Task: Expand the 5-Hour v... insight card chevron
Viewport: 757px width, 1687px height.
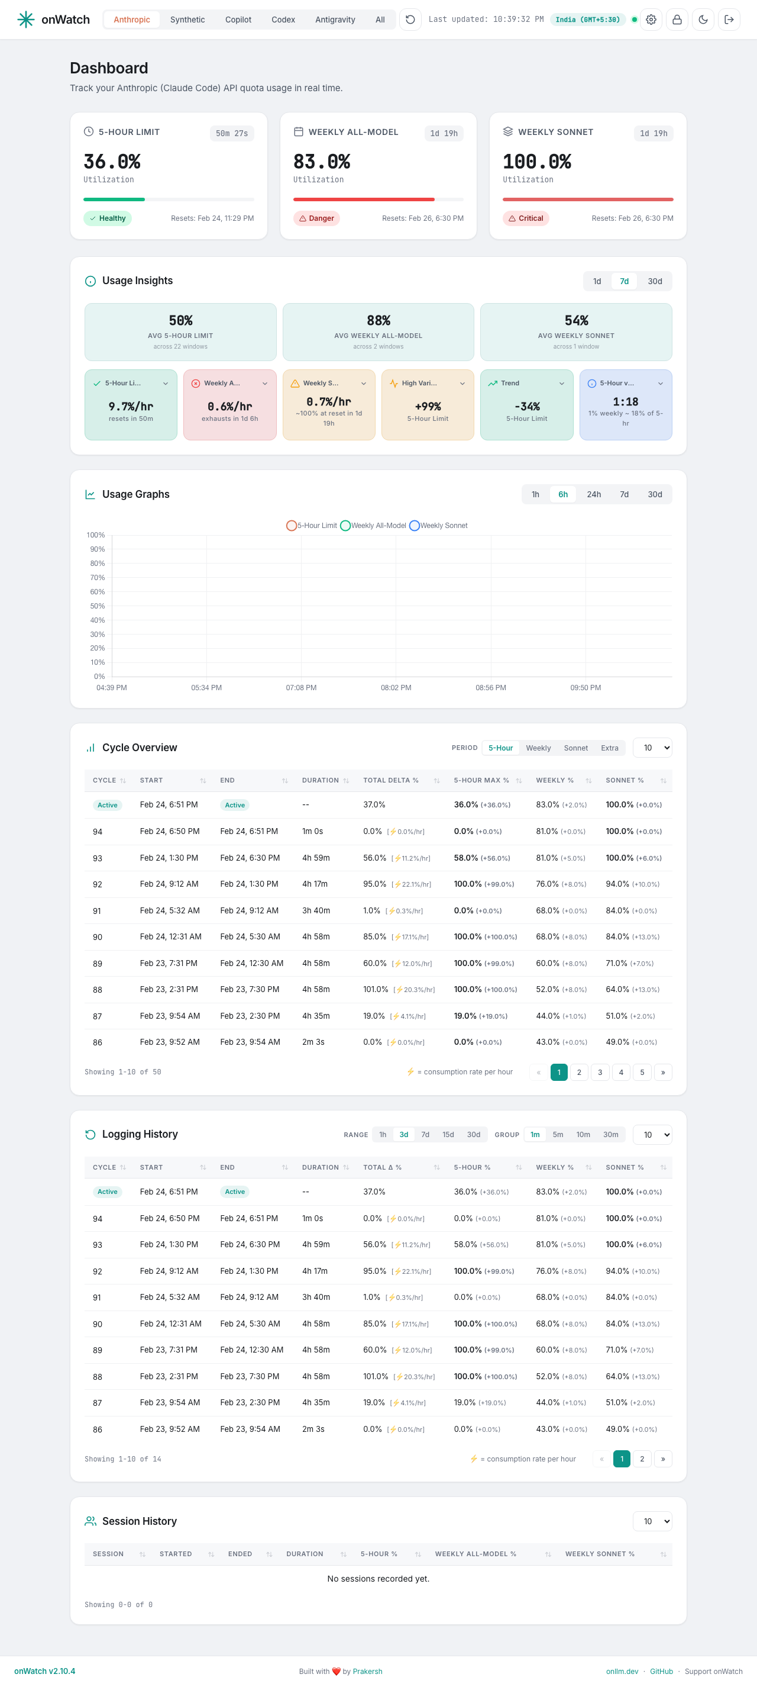Action: (x=660, y=384)
